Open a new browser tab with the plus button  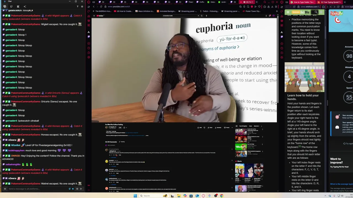[257, 2]
